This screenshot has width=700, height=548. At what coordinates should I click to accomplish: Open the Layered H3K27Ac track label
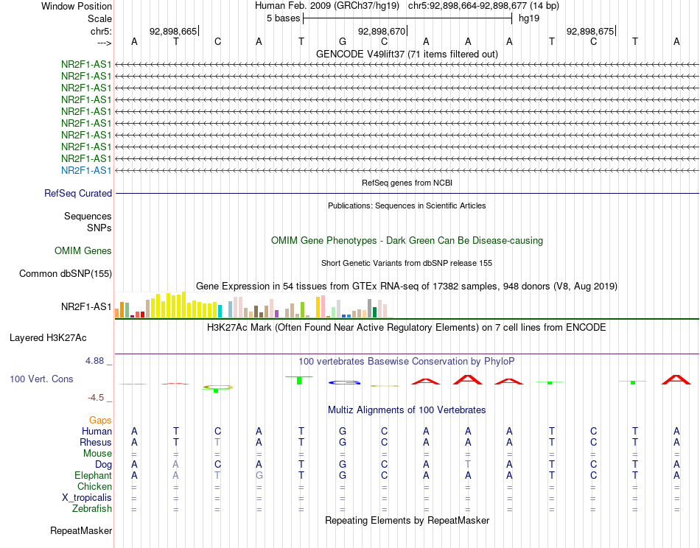click(48, 338)
